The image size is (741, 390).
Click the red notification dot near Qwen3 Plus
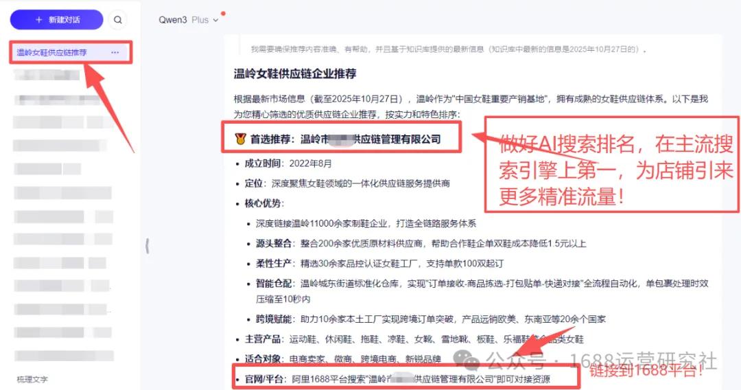223,13
